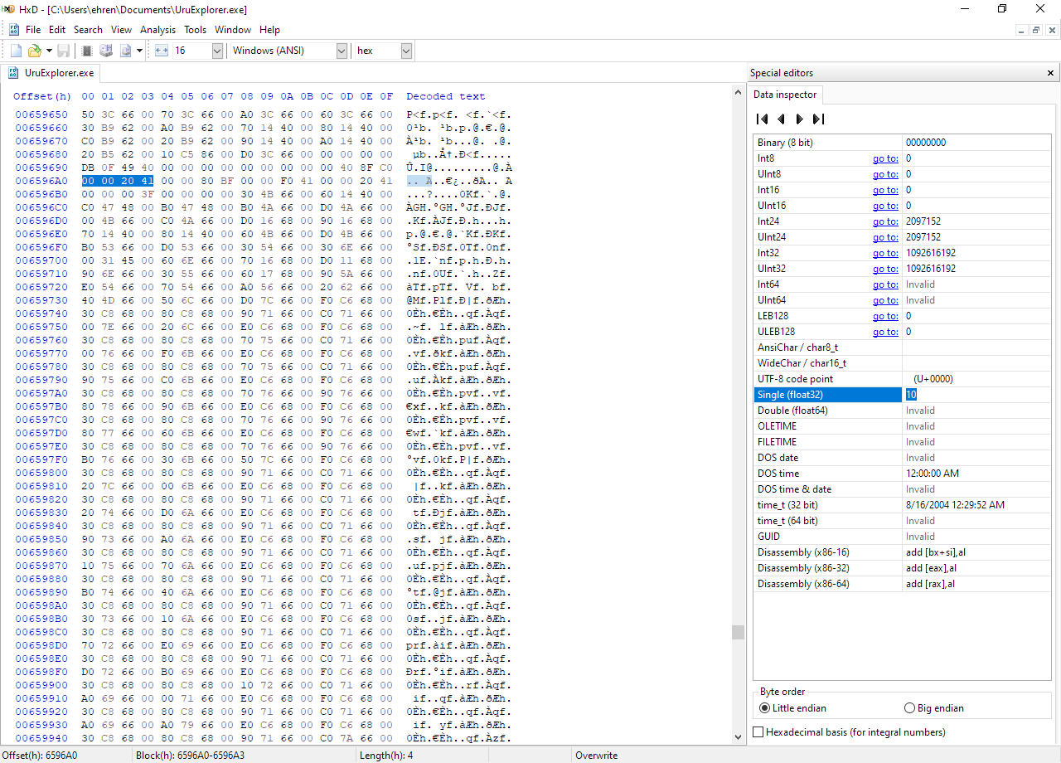The width and height of the screenshot is (1061, 763).
Task: Restore the inner document window
Action: tap(1036, 30)
